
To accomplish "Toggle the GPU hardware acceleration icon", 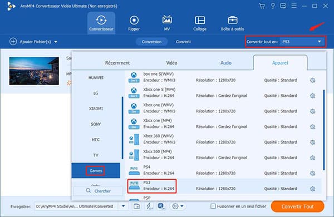I will [161, 206].
